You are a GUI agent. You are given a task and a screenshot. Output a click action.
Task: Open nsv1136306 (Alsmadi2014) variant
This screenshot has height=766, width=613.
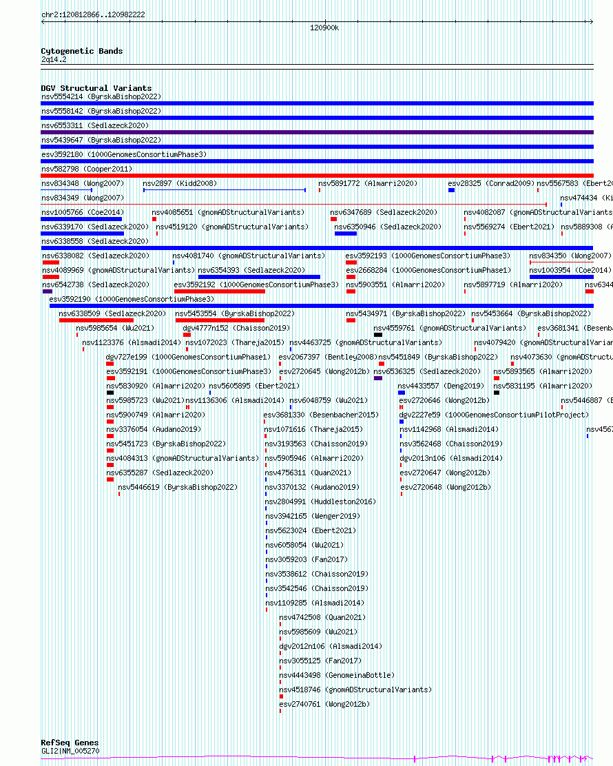pos(235,400)
